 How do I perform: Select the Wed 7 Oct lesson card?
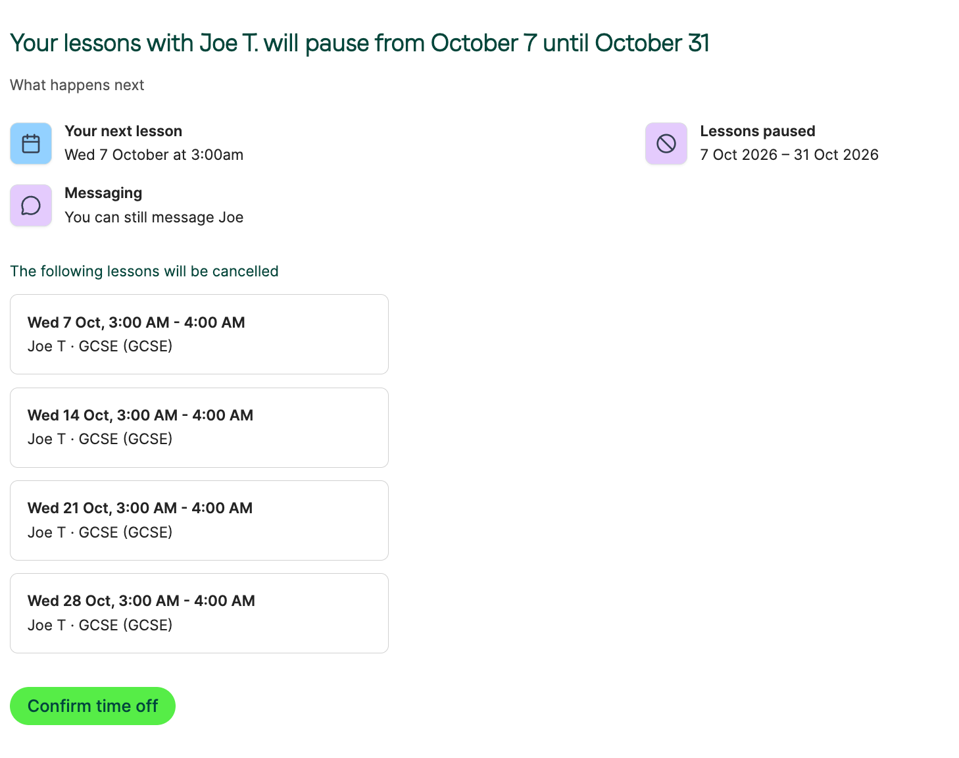coord(199,334)
